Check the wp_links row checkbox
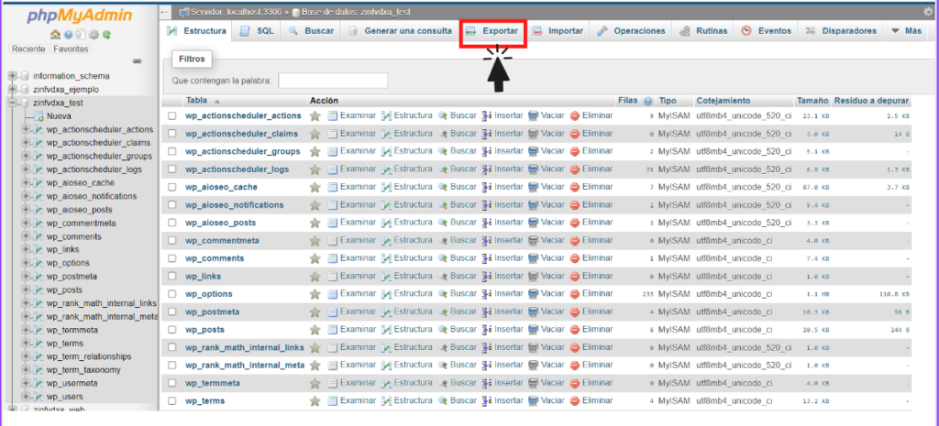The width and height of the screenshot is (939, 426). click(172, 277)
